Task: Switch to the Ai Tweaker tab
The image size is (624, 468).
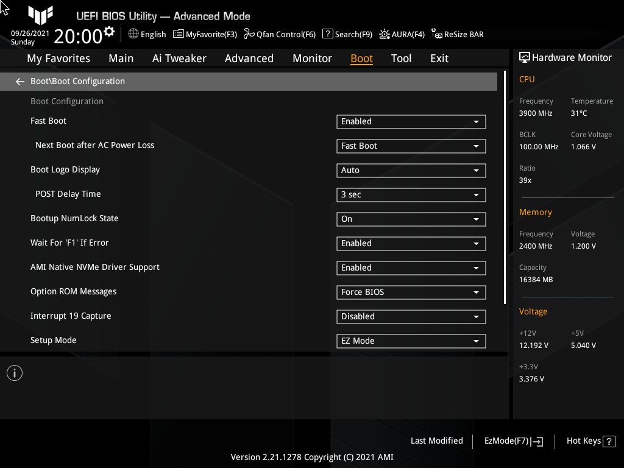Action: click(179, 58)
